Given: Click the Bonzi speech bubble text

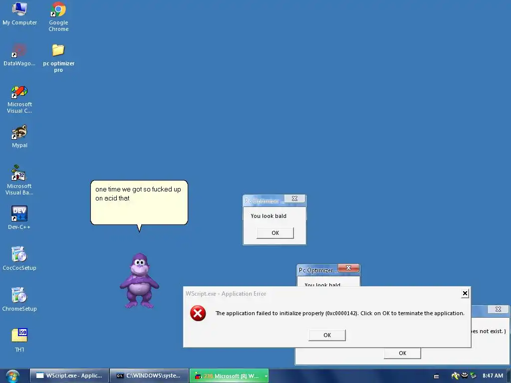Looking at the screenshot, I should 138,193.
